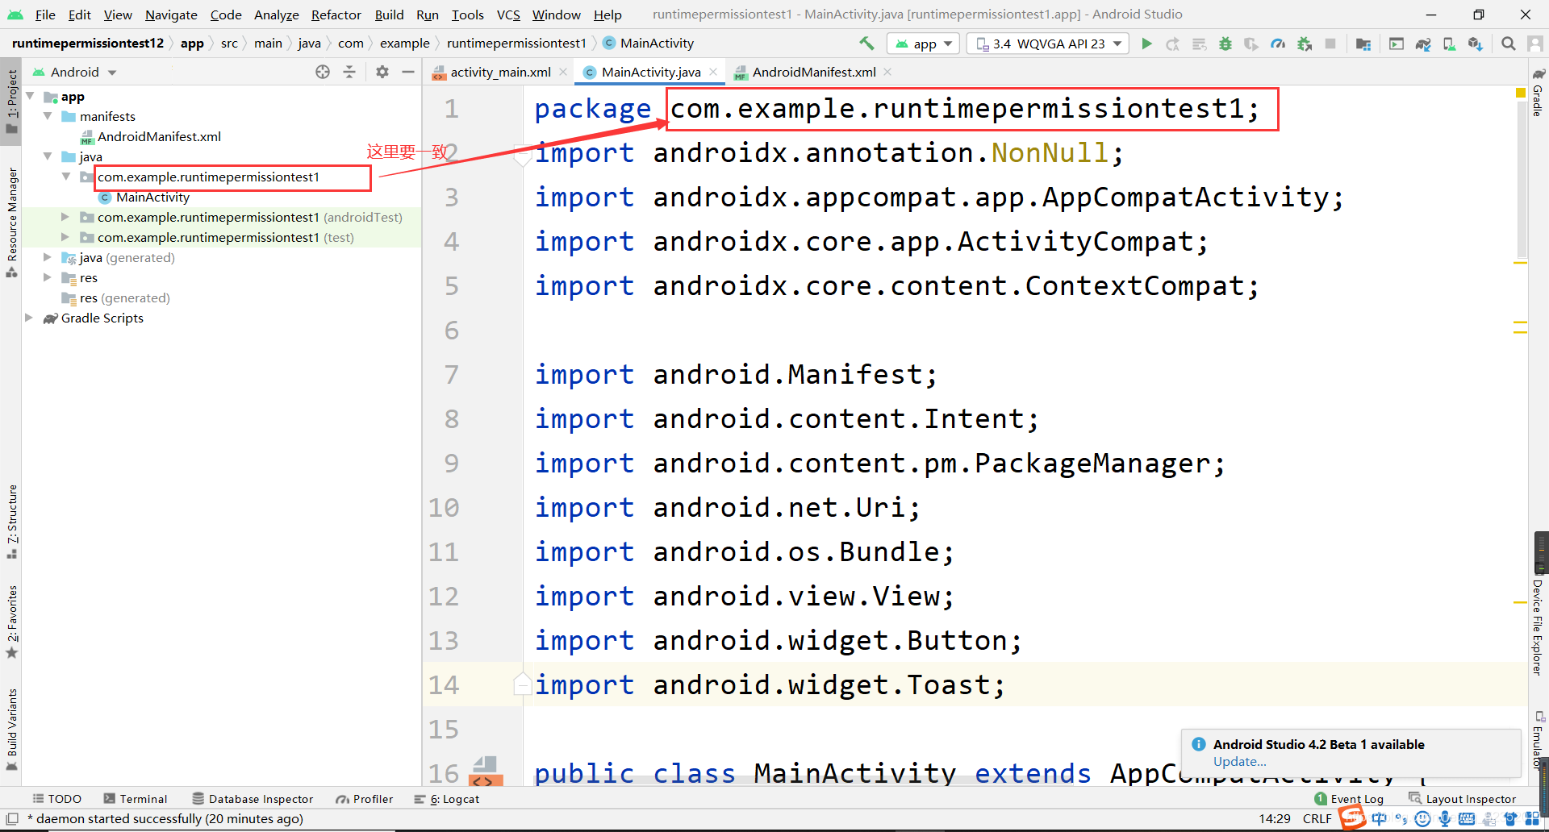Click the yellow inspection status indicator top-right of editor
Image resolution: width=1549 pixels, height=832 pixels.
pos(1521,93)
